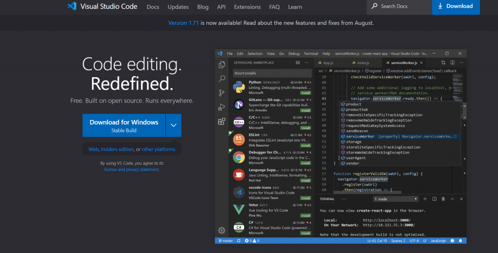The height and width of the screenshot is (253, 498).
Task: Focus the Search Docs field
Action: pyautogui.click(x=399, y=6)
